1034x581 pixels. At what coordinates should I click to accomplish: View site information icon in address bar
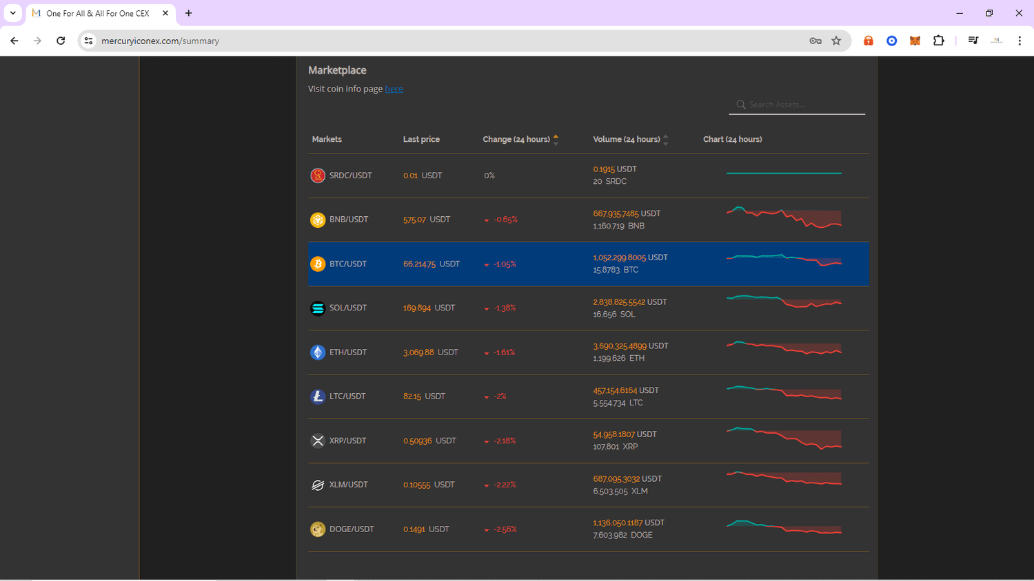(x=88, y=41)
